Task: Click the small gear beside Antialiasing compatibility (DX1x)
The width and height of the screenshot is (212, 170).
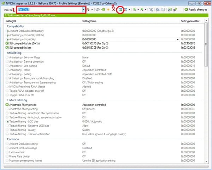Action: (7, 35)
